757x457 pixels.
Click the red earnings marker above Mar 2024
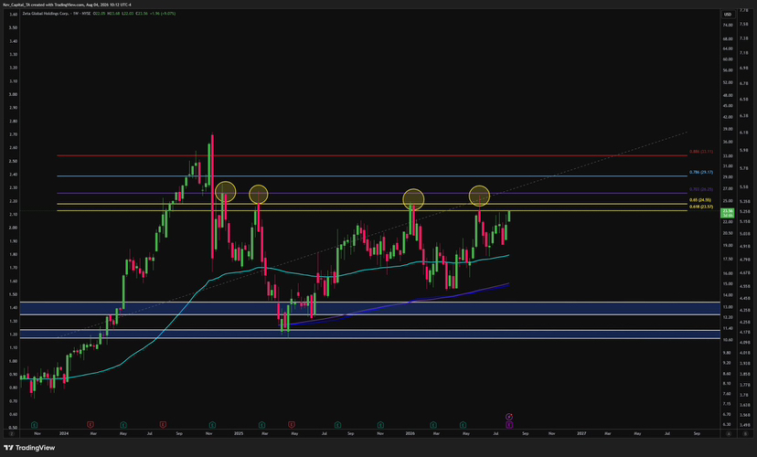click(x=91, y=425)
